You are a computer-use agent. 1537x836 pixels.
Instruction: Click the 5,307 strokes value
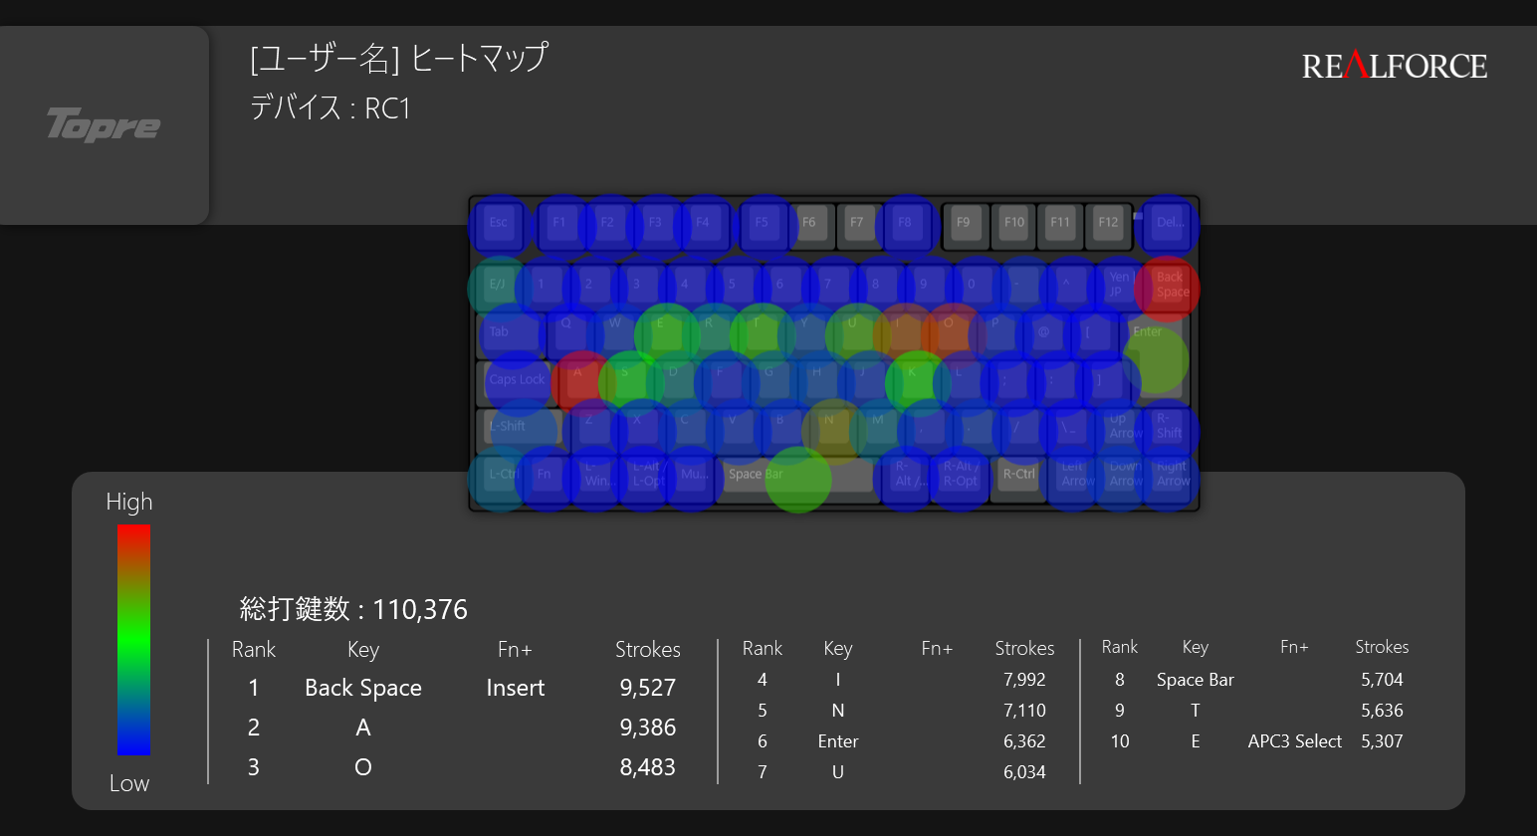(x=1382, y=741)
